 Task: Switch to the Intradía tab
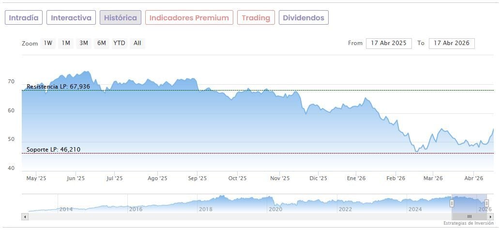(24, 18)
